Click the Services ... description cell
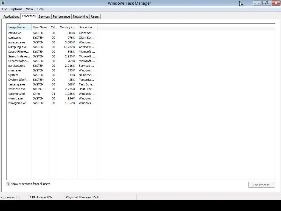Screen dimensions: 281x211 pos(86,66)
